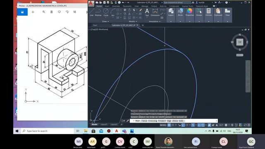
Task: Switch to the Layout1 tab
Action: pyautogui.click(x=104, y=125)
